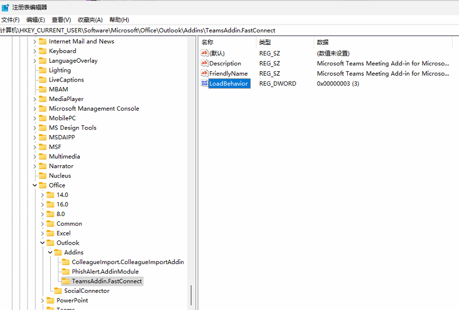This screenshot has height=310, width=459.
Task: Click the Registry Editor title bar icon
Action: (5, 8)
